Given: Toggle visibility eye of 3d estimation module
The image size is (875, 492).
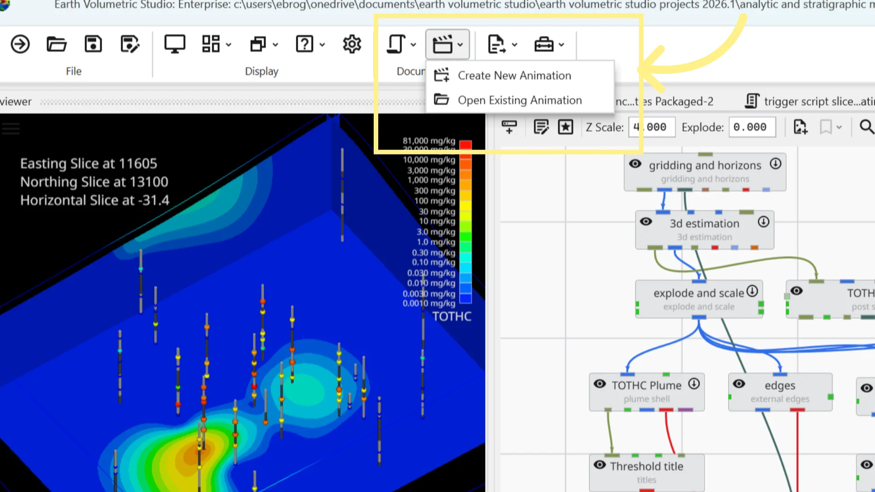Looking at the screenshot, I should click(646, 222).
